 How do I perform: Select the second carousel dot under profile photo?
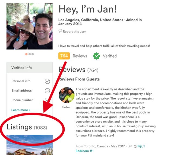click(30, 54)
